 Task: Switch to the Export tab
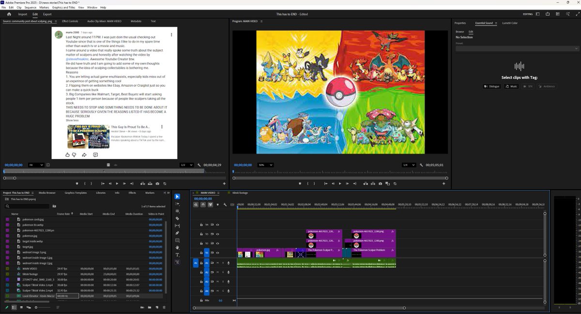(47, 14)
